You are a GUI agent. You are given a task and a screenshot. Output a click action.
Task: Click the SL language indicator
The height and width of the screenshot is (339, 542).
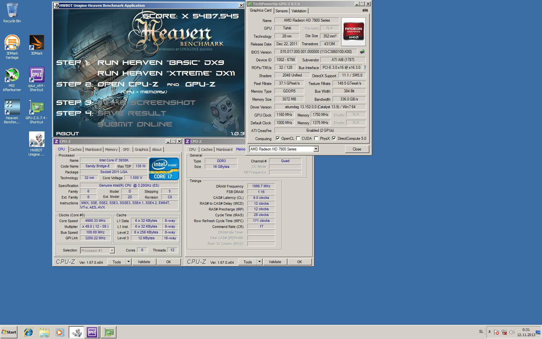pos(481,332)
